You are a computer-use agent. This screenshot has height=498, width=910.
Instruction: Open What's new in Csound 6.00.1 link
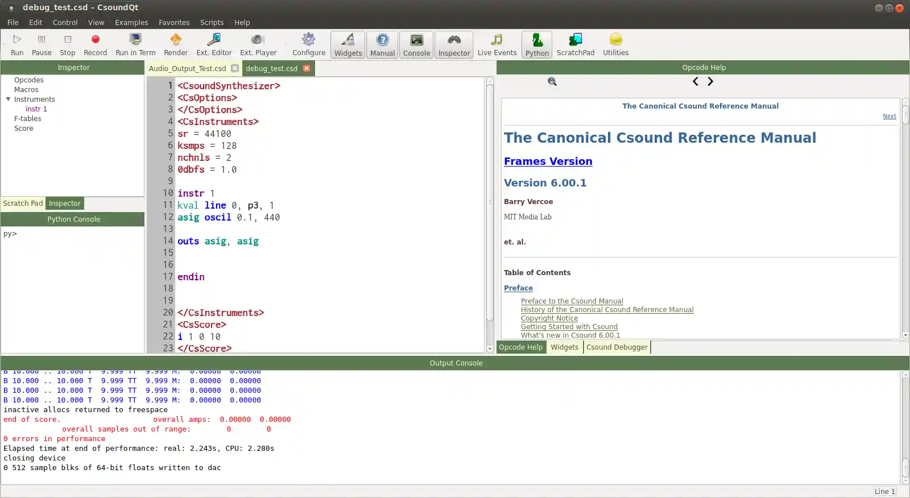[570, 335]
